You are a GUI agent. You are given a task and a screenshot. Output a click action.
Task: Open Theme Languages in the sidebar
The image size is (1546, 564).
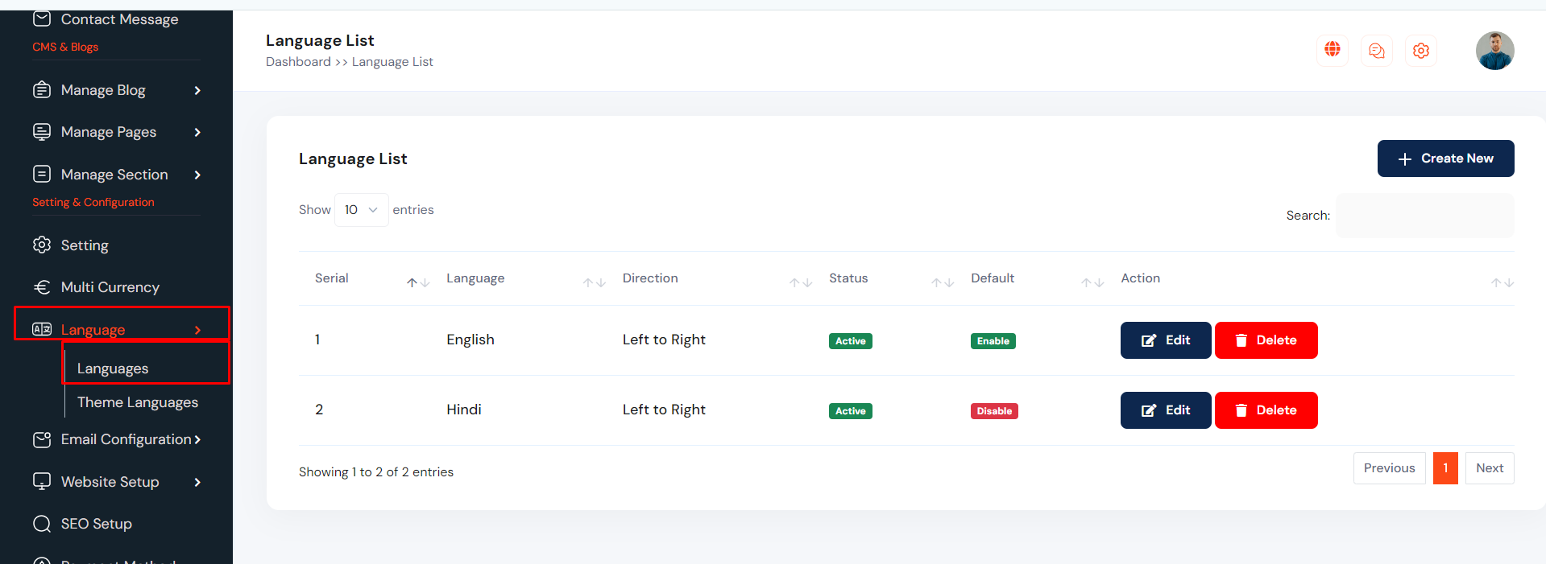(138, 402)
